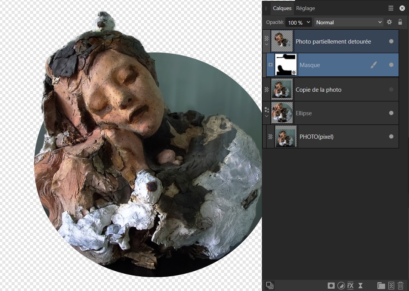
Task: Click pixel type icon of Copie de la photo
Action: [267, 89]
